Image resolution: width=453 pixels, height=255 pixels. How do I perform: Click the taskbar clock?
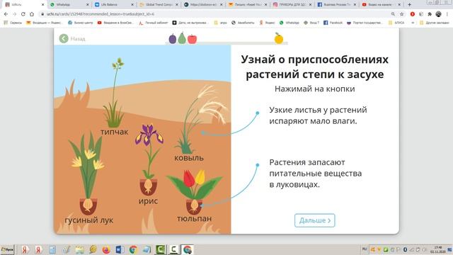[x=438, y=249]
